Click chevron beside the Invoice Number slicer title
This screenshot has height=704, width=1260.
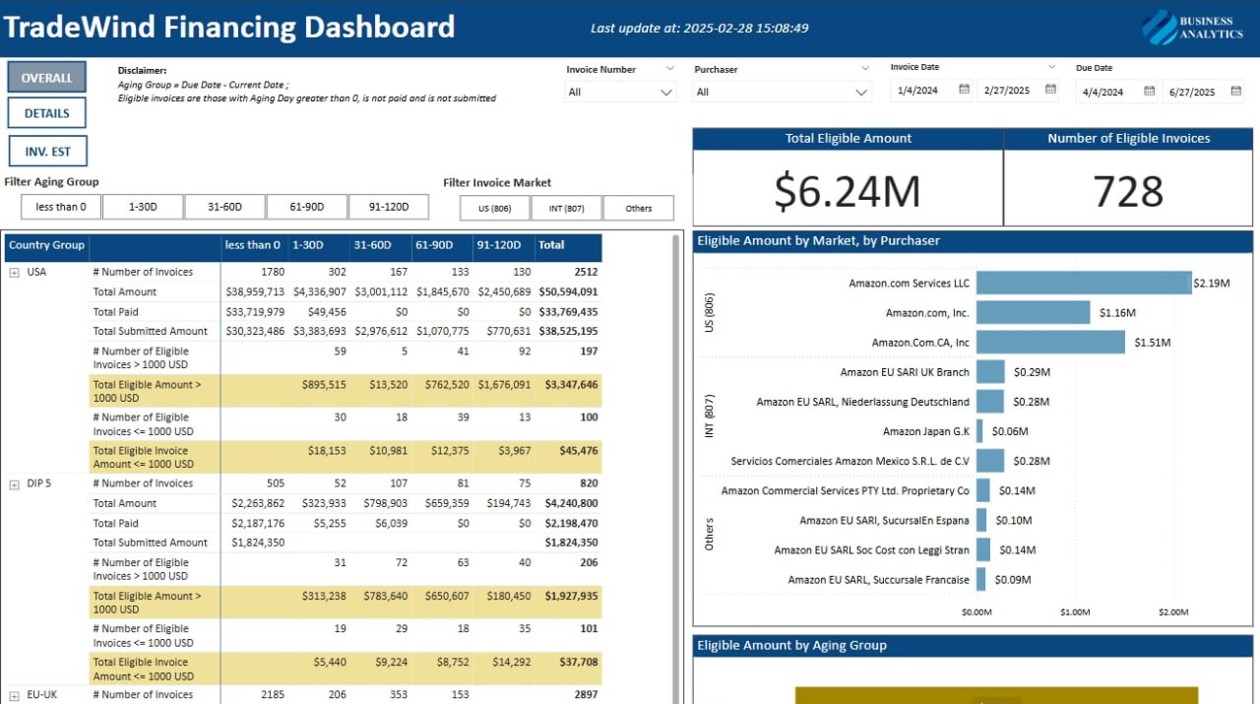click(669, 69)
